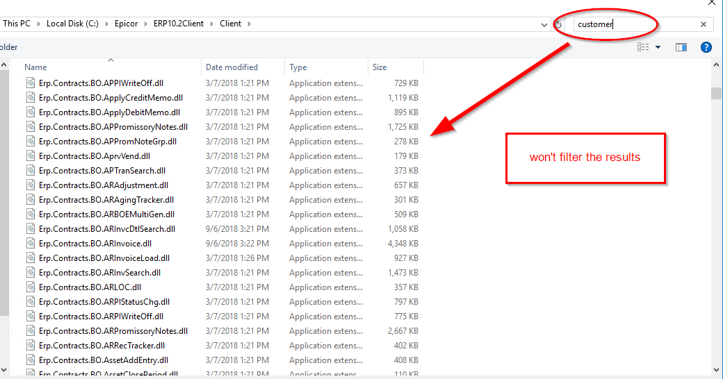
Task: Click file icon of Erp.Contracts.BO.ARRecTracker.dll
Action: 31,346
